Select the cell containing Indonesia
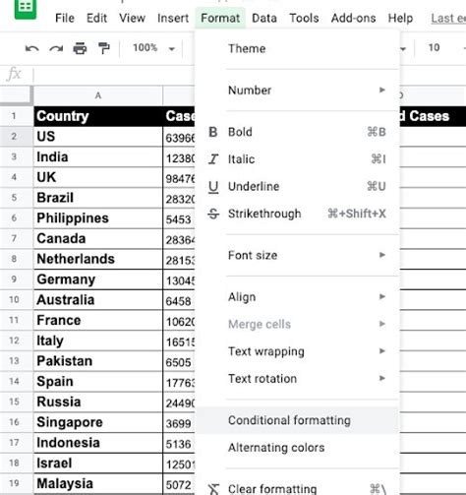This screenshot has width=466, height=495. [98, 443]
